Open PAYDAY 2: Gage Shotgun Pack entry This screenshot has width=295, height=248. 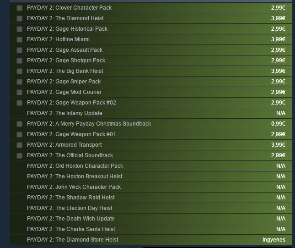pyautogui.click(x=66, y=61)
